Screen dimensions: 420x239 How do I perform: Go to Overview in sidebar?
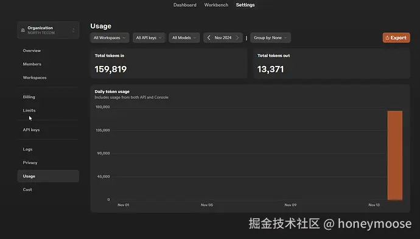32,51
